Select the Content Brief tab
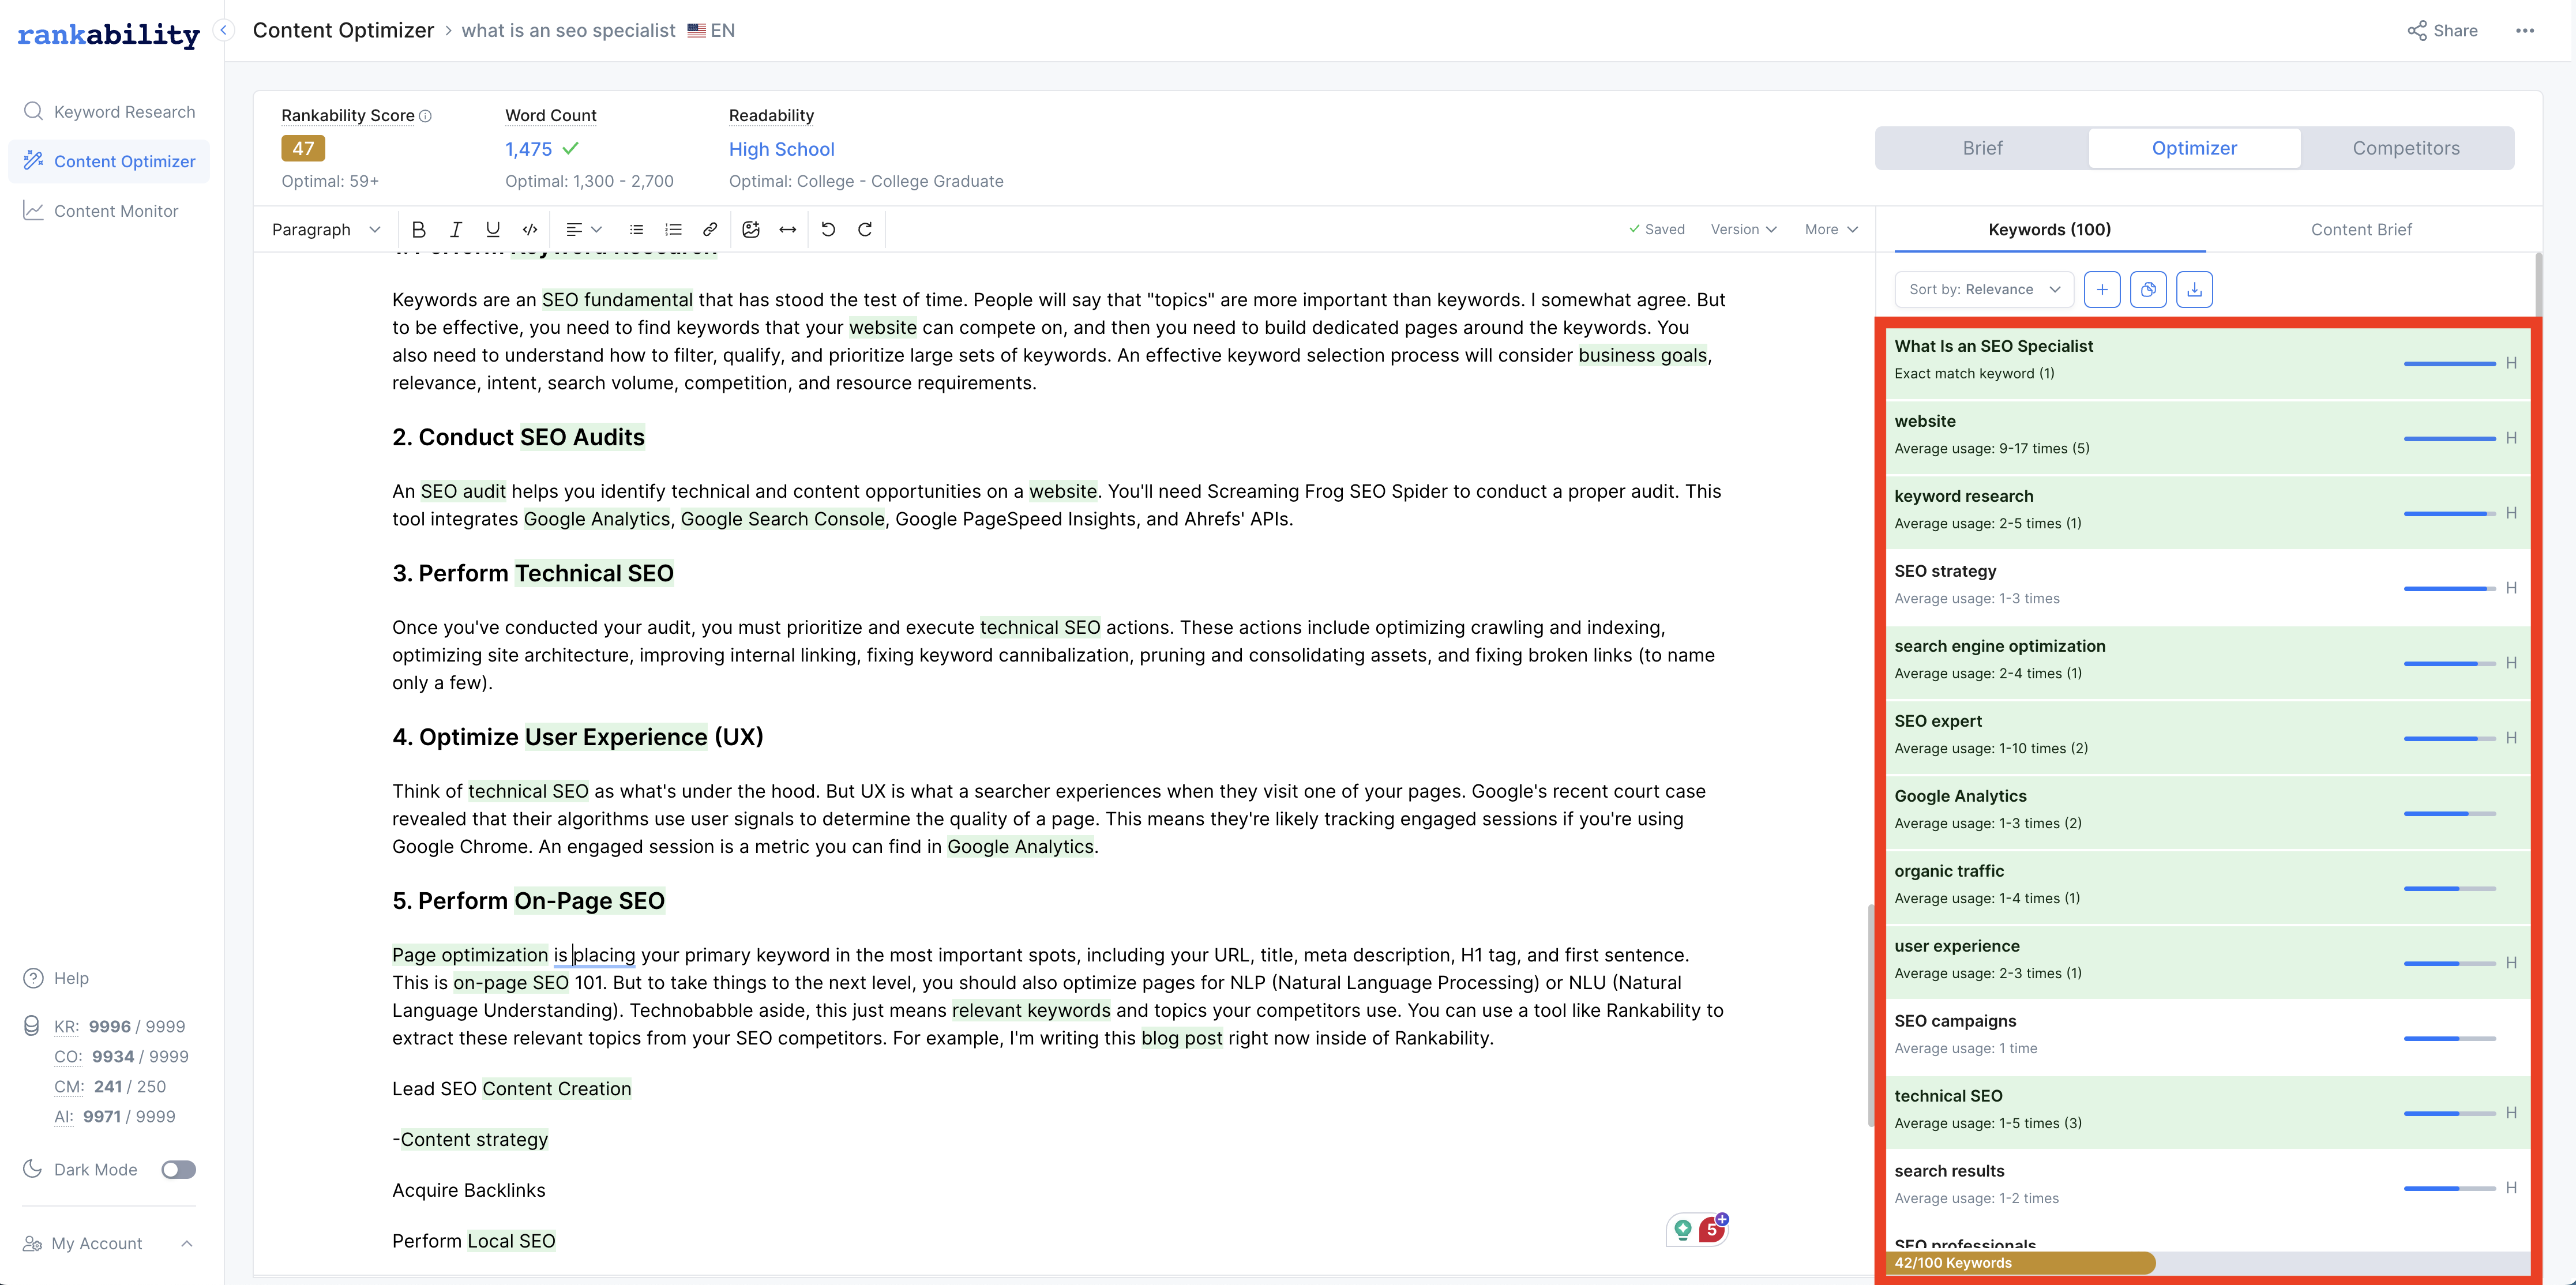This screenshot has width=2576, height=1285. 2361,229
